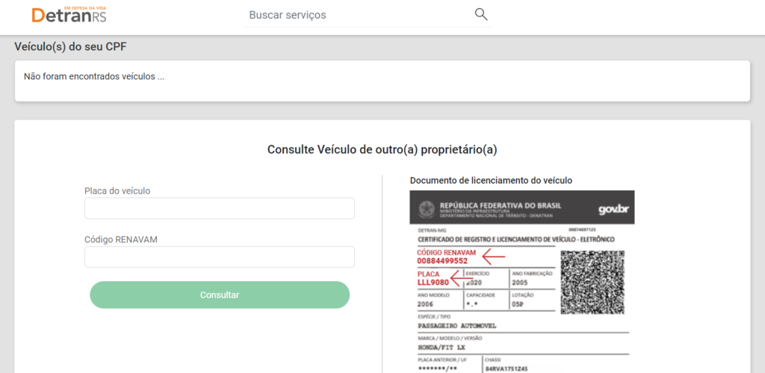
Task: Click the Placa do veículo input field
Action: click(220, 209)
